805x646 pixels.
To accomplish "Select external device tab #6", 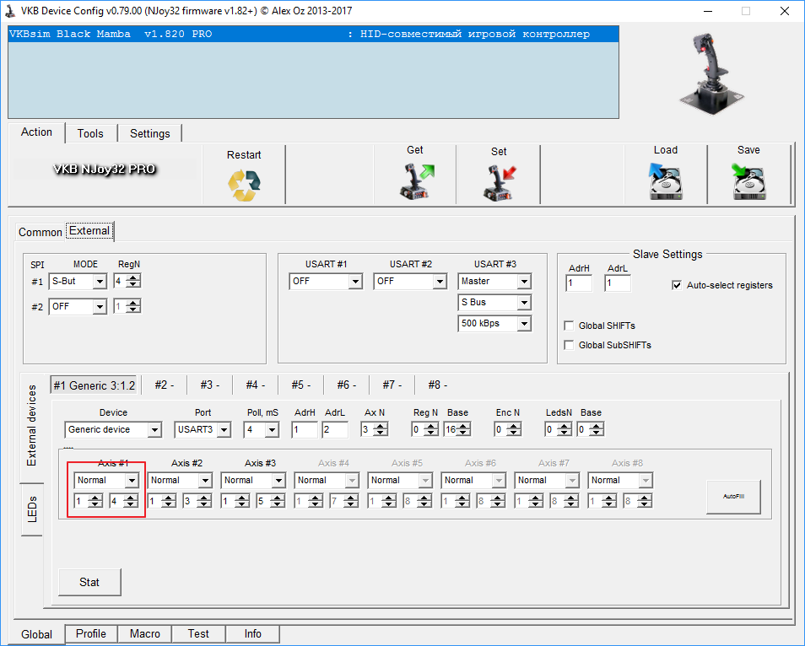I will pos(347,385).
